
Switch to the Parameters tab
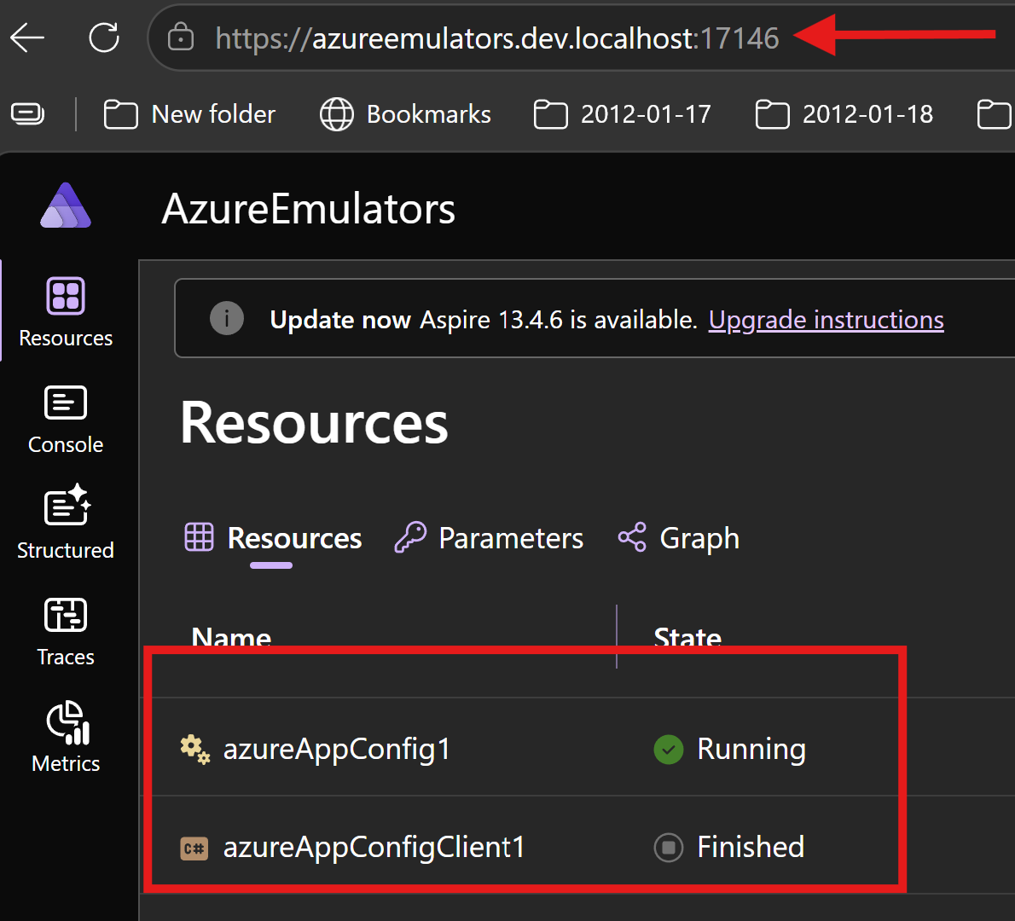[x=490, y=538]
